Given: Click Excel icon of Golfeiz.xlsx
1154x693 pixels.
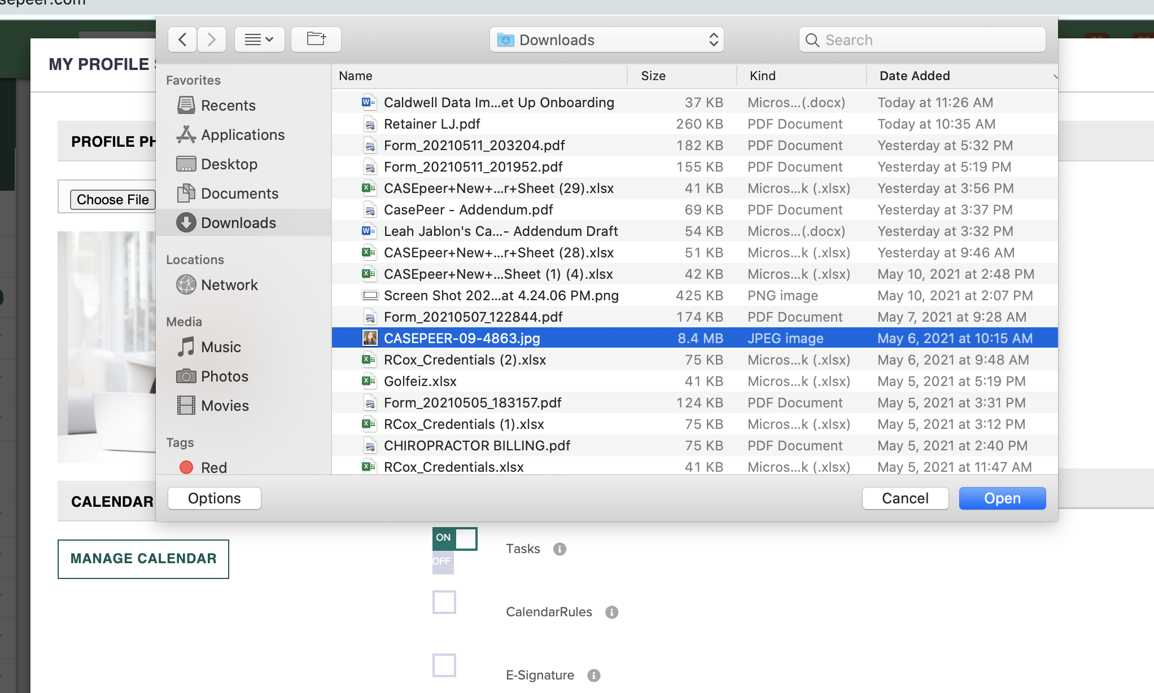Looking at the screenshot, I should [x=369, y=381].
